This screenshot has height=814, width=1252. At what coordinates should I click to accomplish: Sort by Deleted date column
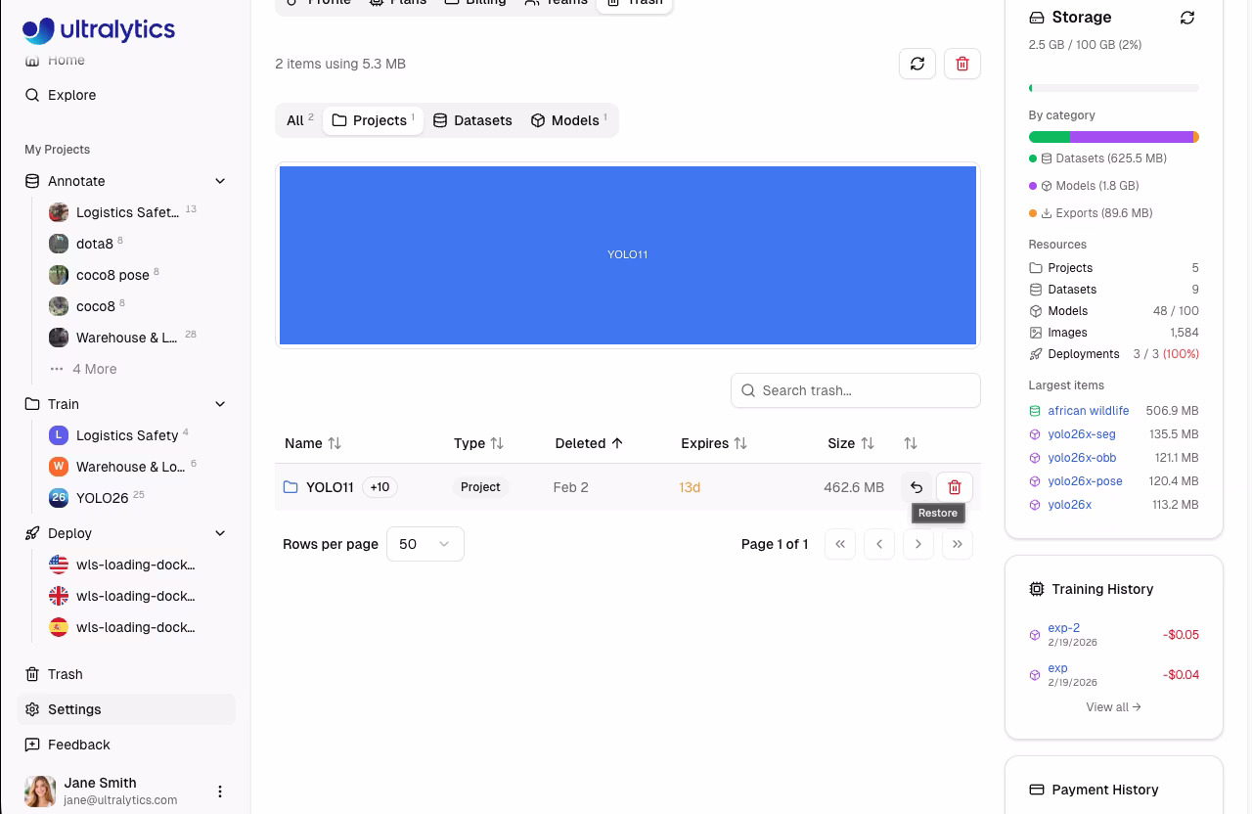(589, 443)
